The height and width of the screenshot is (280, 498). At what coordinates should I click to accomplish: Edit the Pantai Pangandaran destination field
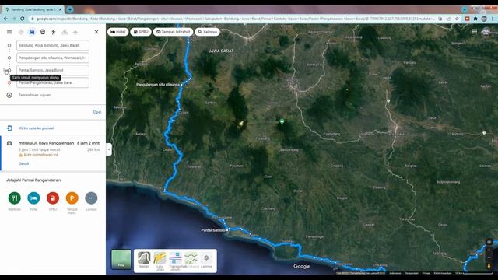click(x=53, y=82)
